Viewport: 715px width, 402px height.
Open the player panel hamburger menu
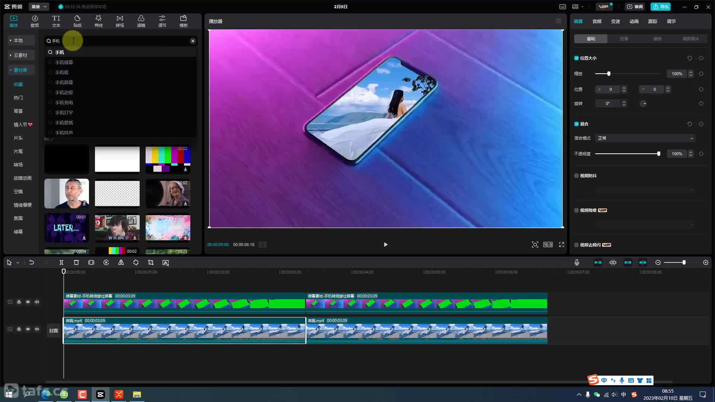pos(559,21)
